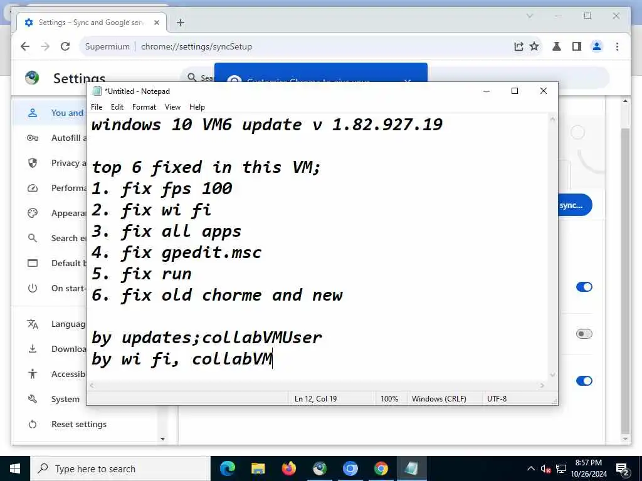Click the tab search chevron
Image resolution: width=642 pixels, height=481 pixels.
pyautogui.click(x=530, y=16)
